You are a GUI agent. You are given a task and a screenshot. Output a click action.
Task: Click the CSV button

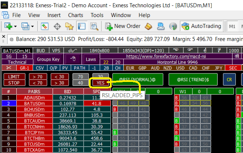(x=40, y=68)
